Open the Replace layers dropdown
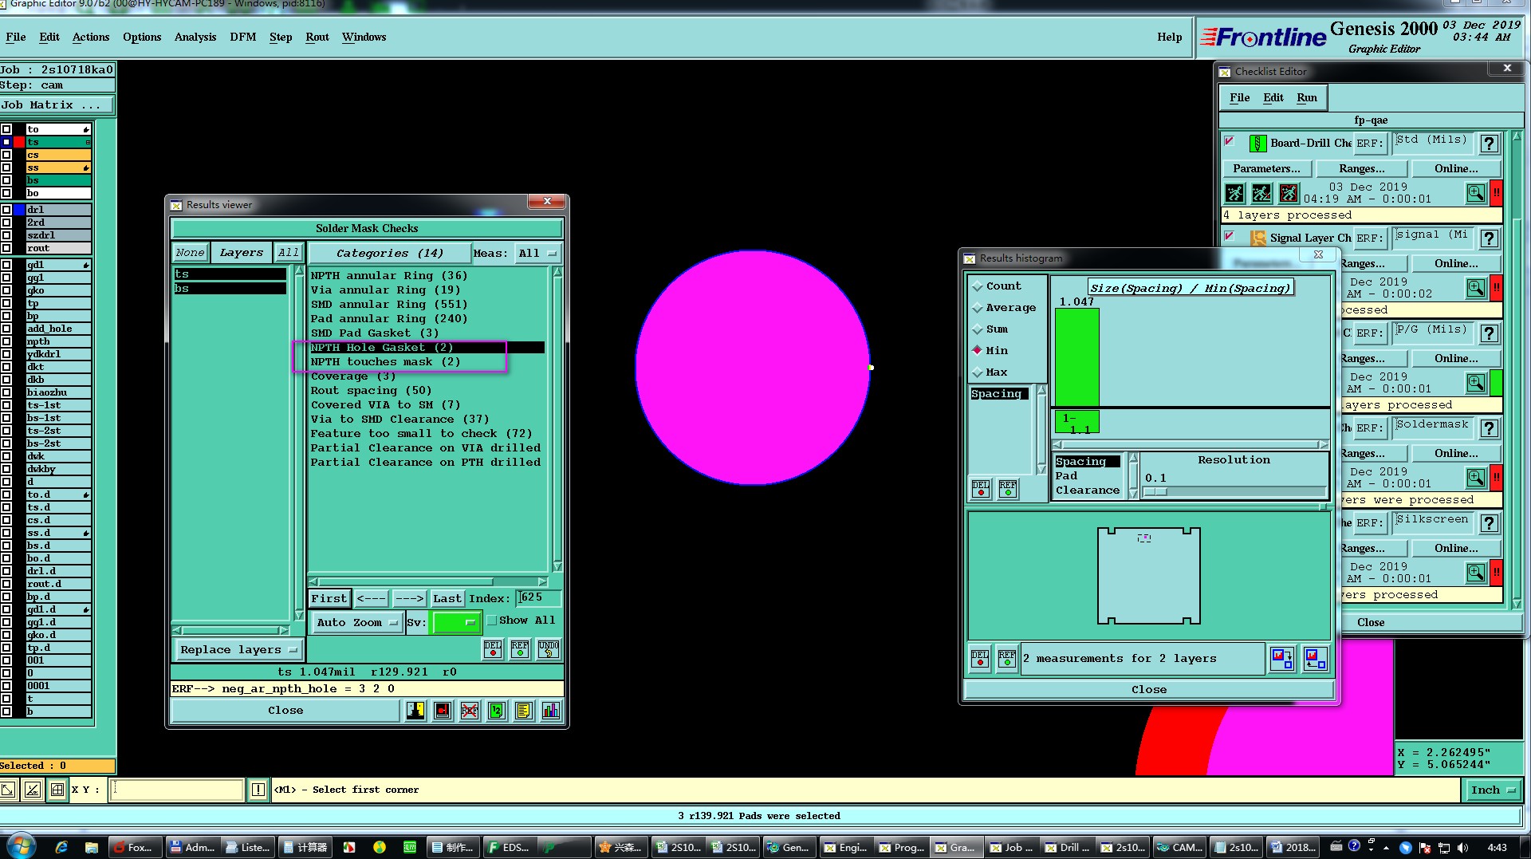 [238, 650]
